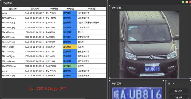
Task: Click the 2021-08-18 14:07:02 timestamp cell
Action: [x=34, y=51]
